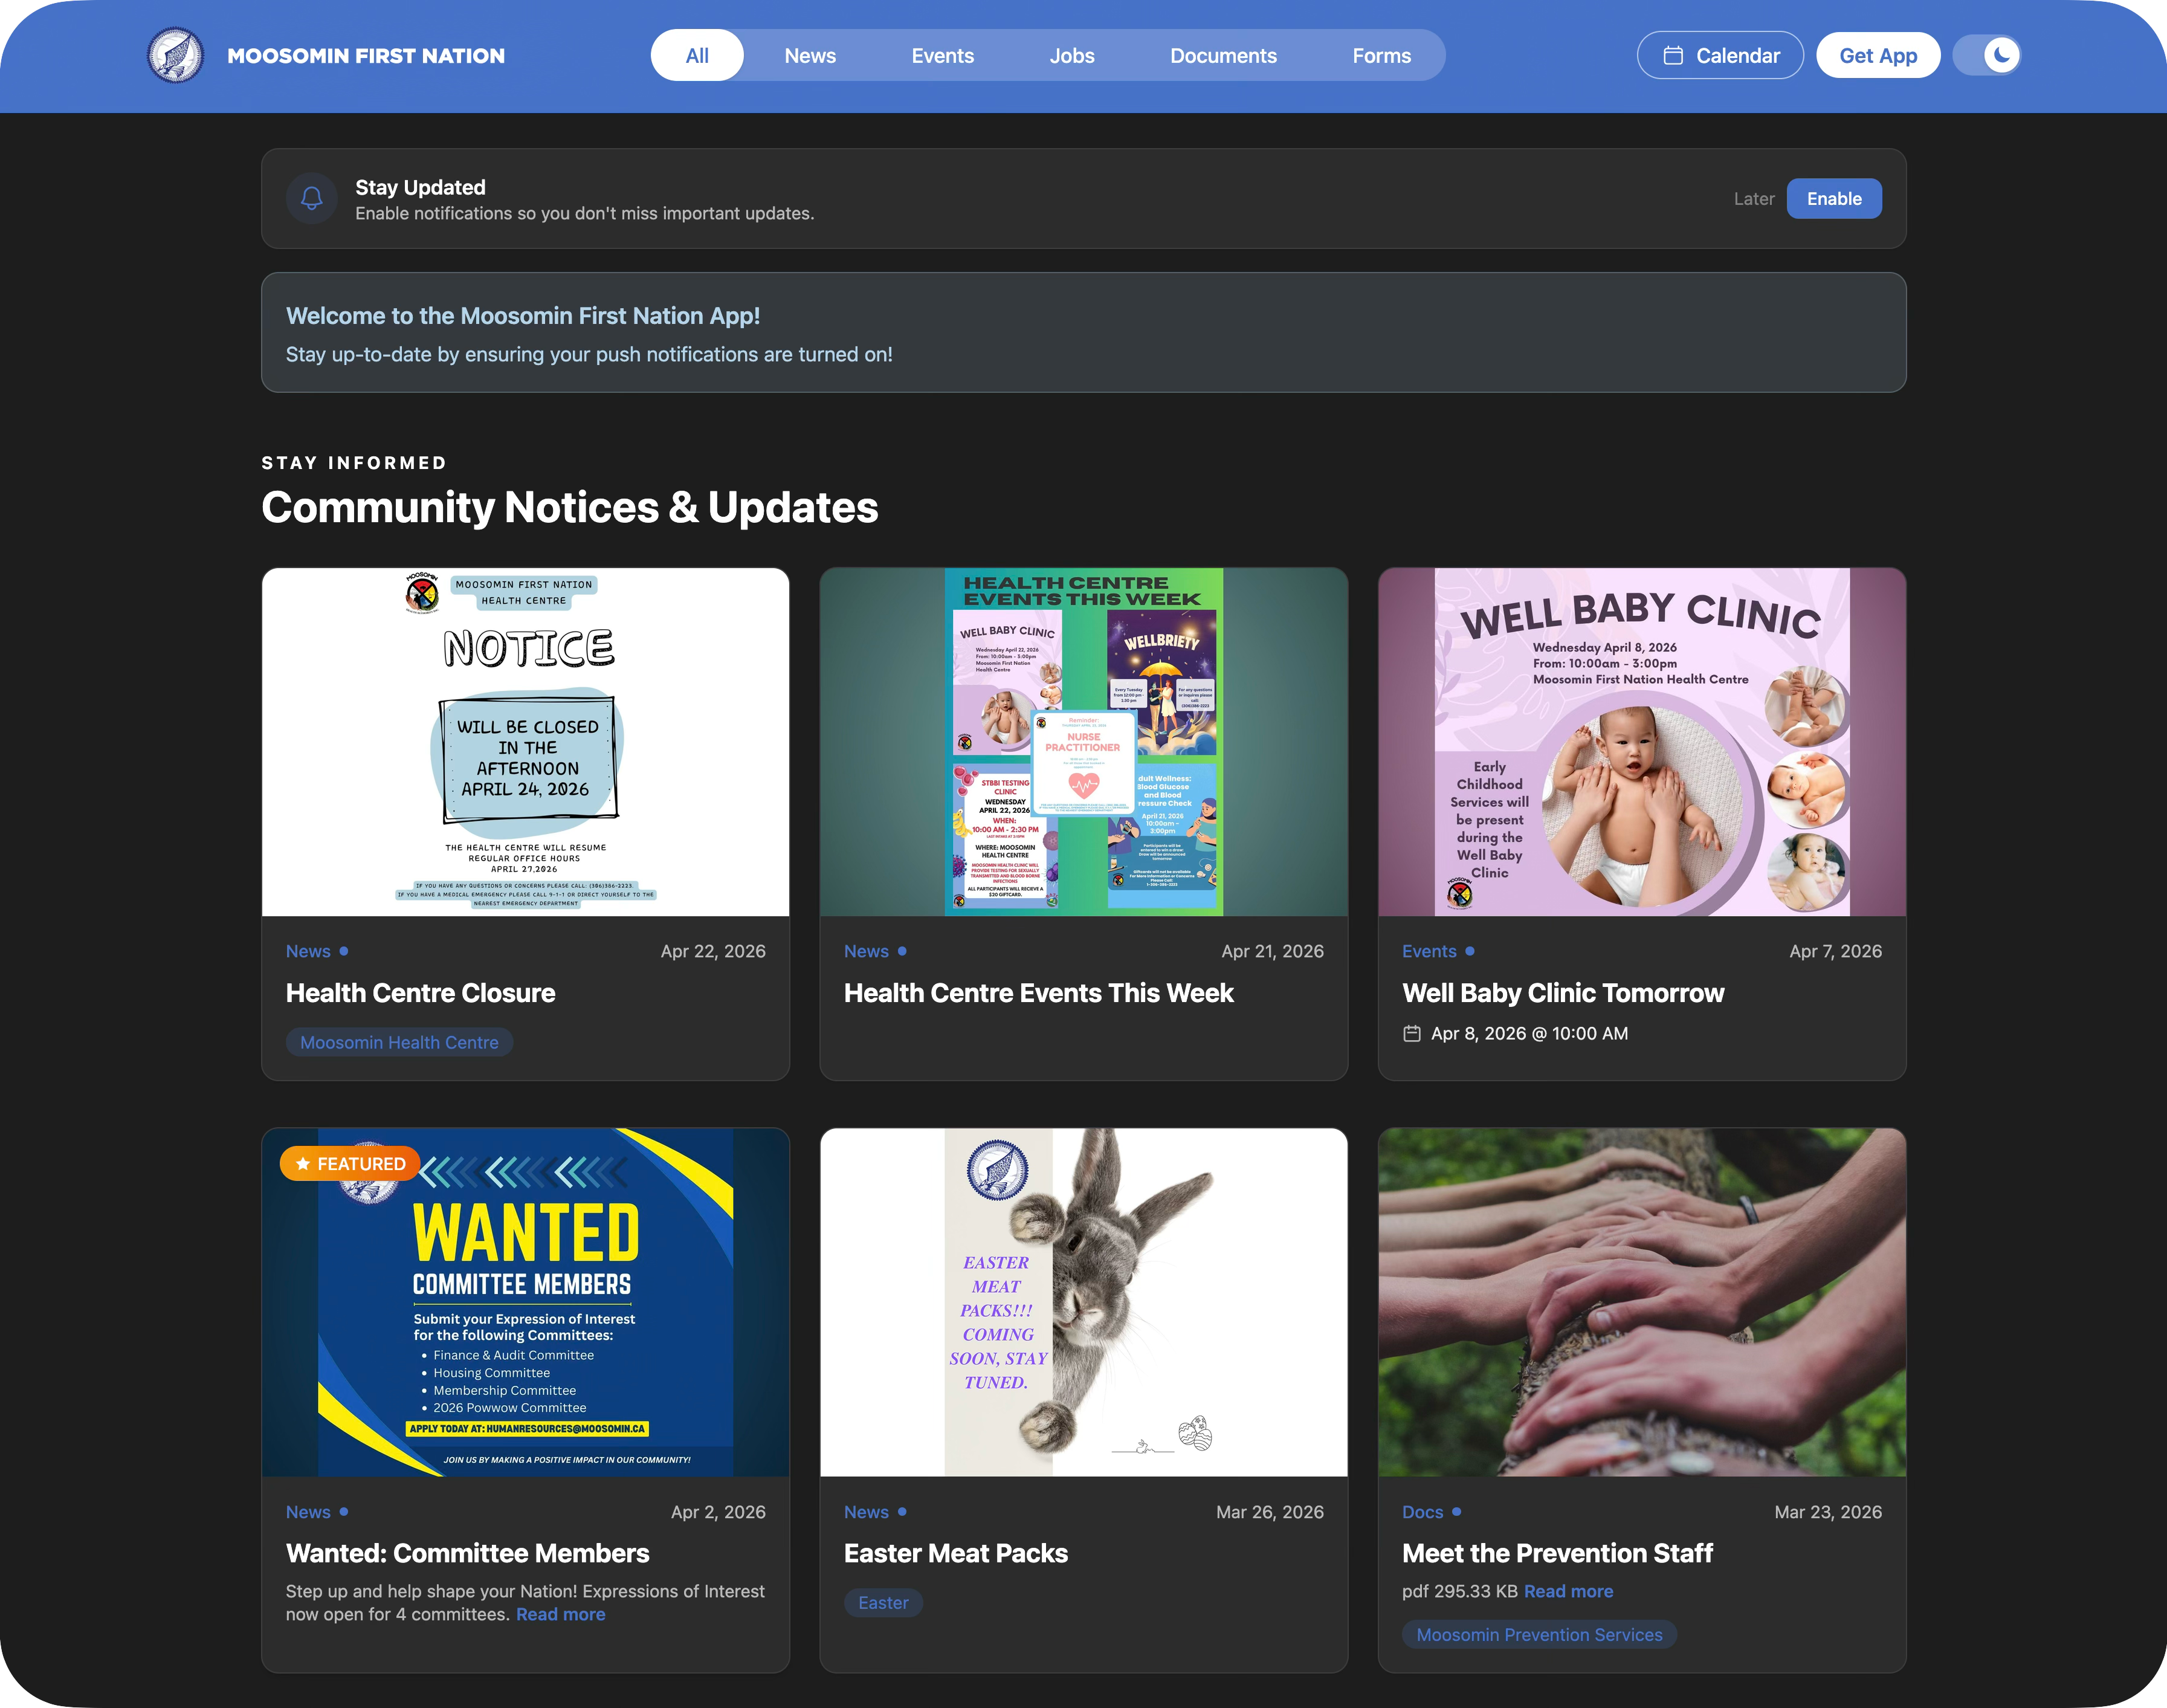Open Easter Meat Packs rabbit image
This screenshot has height=1708, width=2167.
coord(1083,1302)
